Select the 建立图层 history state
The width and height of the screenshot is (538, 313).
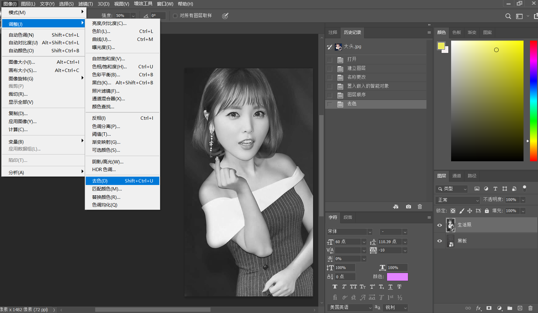(x=357, y=68)
